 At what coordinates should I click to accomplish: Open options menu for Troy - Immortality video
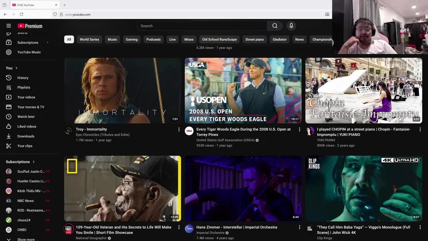pyautogui.click(x=179, y=130)
